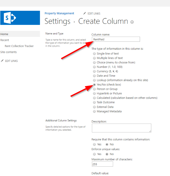The height and width of the screenshot is (176, 170).
Task: Pick the Currency column type
Action: tap(94, 71)
